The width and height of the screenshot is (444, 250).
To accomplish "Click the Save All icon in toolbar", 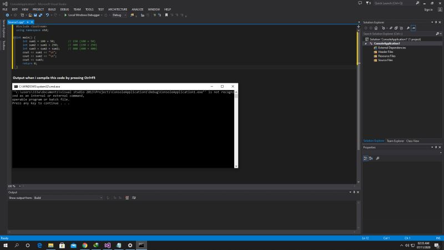I will (41, 15).
